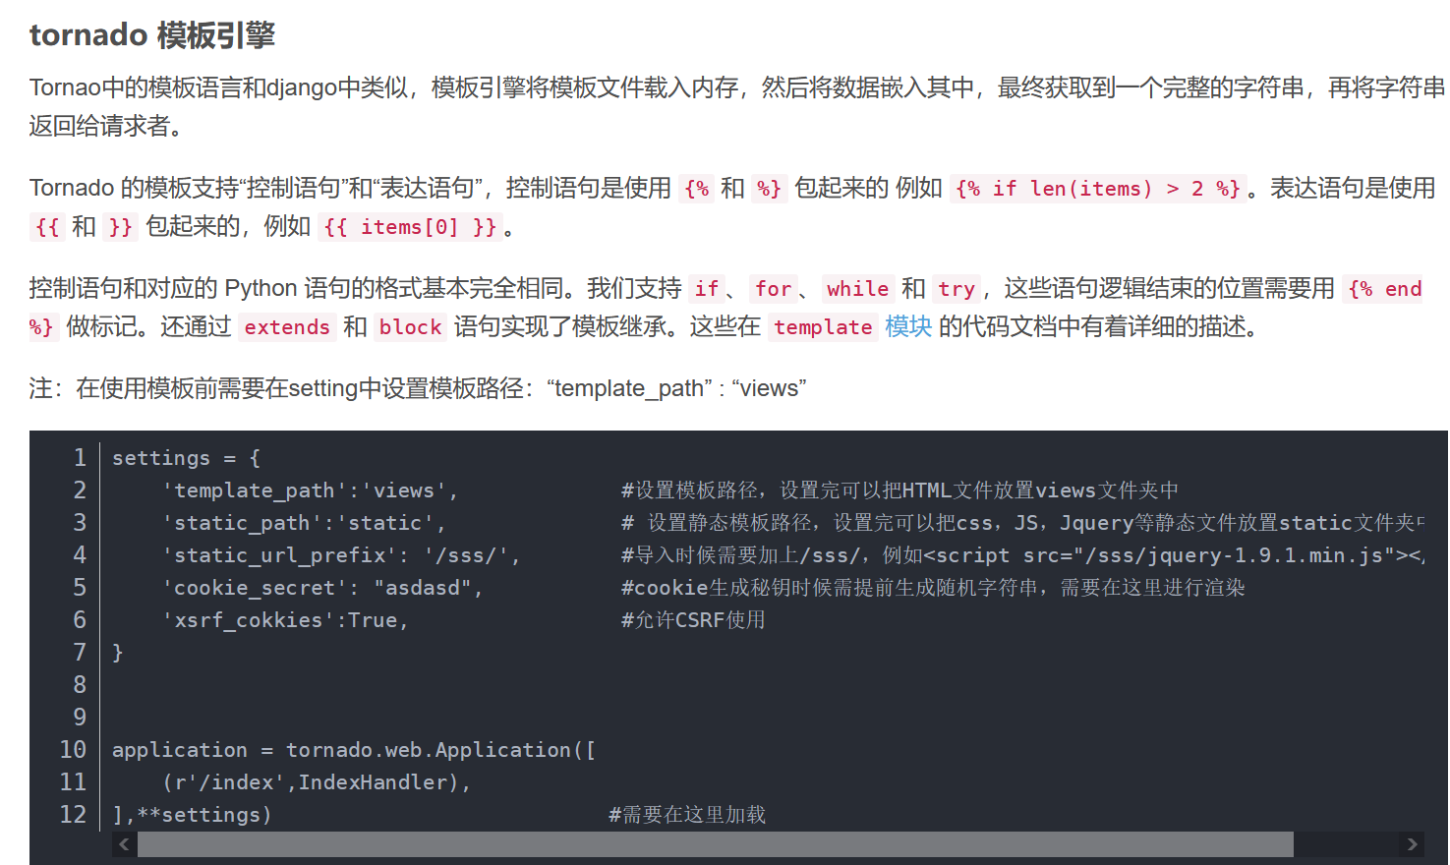
Task: Click code line "settings = {"
Action: click(186, 458)
